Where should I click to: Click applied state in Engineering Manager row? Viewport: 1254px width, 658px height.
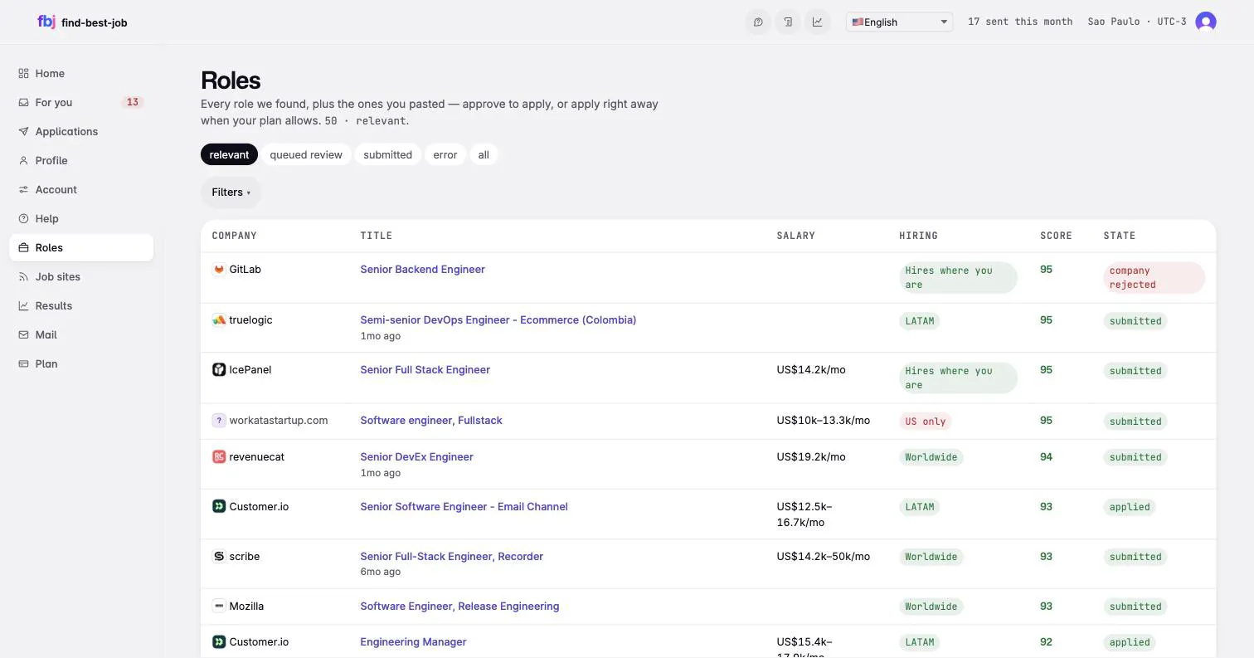[1130, 643]
